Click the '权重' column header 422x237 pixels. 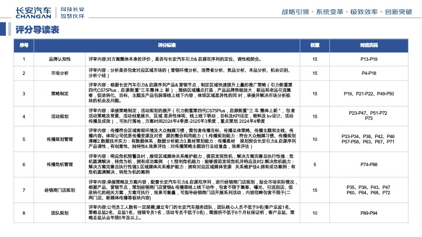(315, 45)
